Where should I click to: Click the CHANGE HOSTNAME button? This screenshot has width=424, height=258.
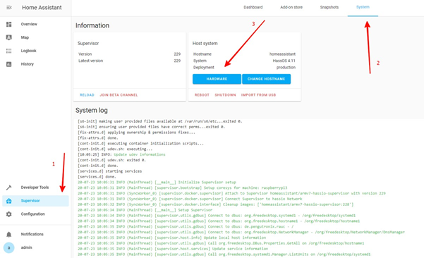(x=267, y=79)
